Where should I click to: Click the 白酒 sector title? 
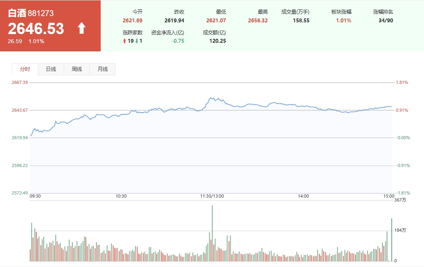17,13
